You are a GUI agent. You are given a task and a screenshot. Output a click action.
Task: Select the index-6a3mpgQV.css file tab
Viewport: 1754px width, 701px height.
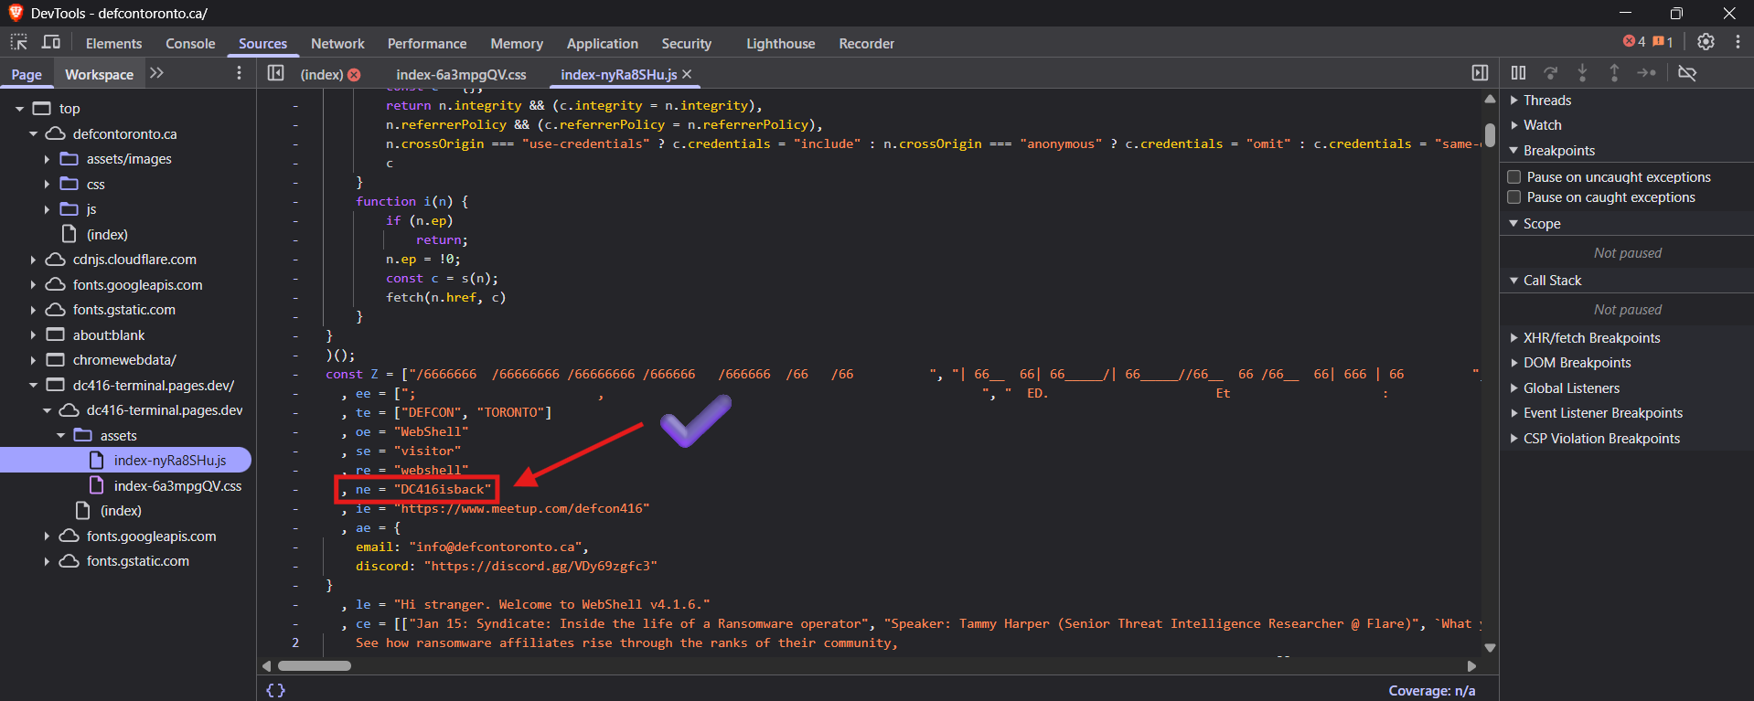click(461, 74)
